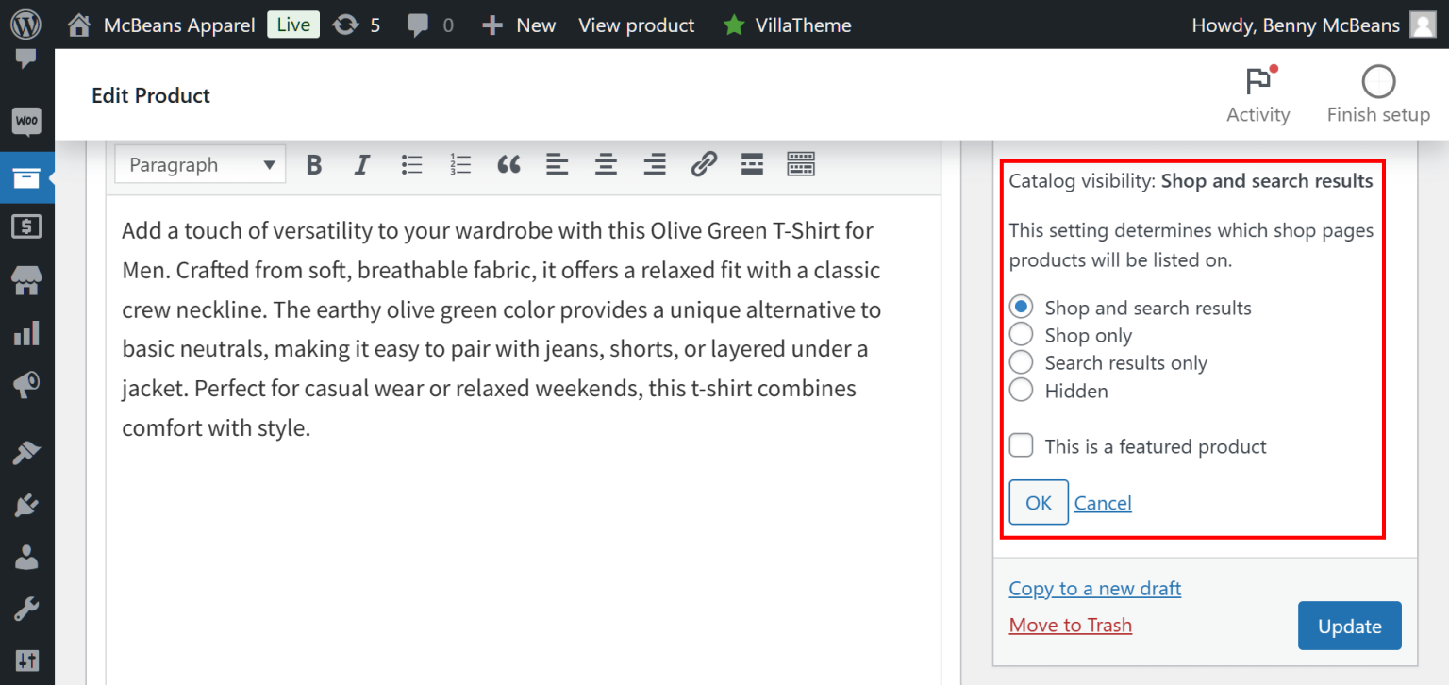
Task: Open the Paragraph style dropdown
Action: pyautogui.click(x=199, y=163)
